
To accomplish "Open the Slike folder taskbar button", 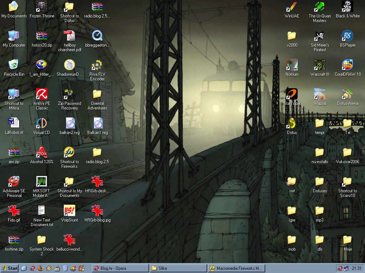I will point(178,268).
